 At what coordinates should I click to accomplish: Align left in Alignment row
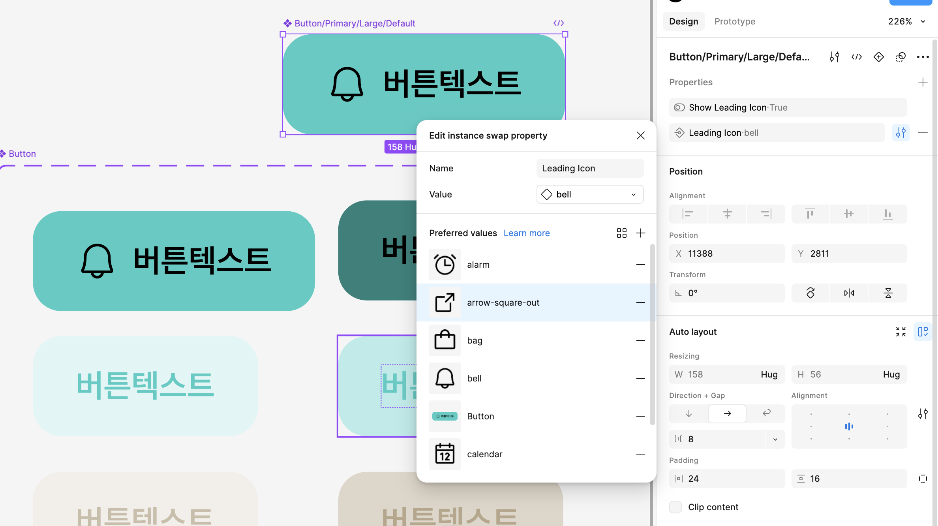point(688,214)
